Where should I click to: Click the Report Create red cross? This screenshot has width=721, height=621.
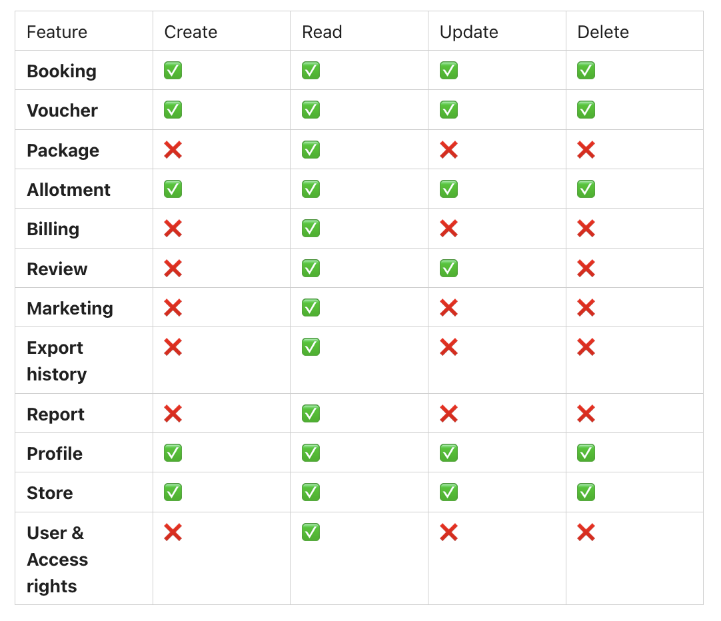coord(173,414)
